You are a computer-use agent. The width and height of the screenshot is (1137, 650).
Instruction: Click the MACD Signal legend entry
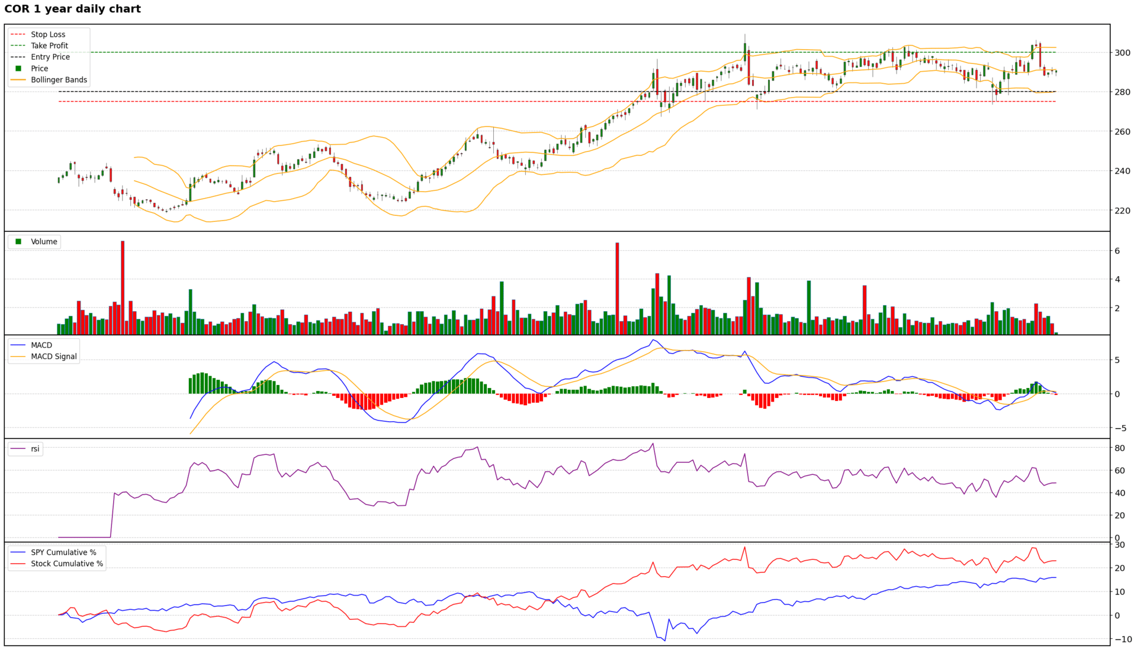53,356
